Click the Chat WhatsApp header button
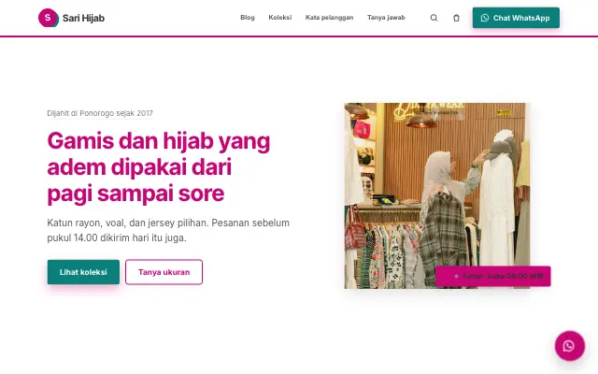This screenshot has height=374, width=598. 516,18
